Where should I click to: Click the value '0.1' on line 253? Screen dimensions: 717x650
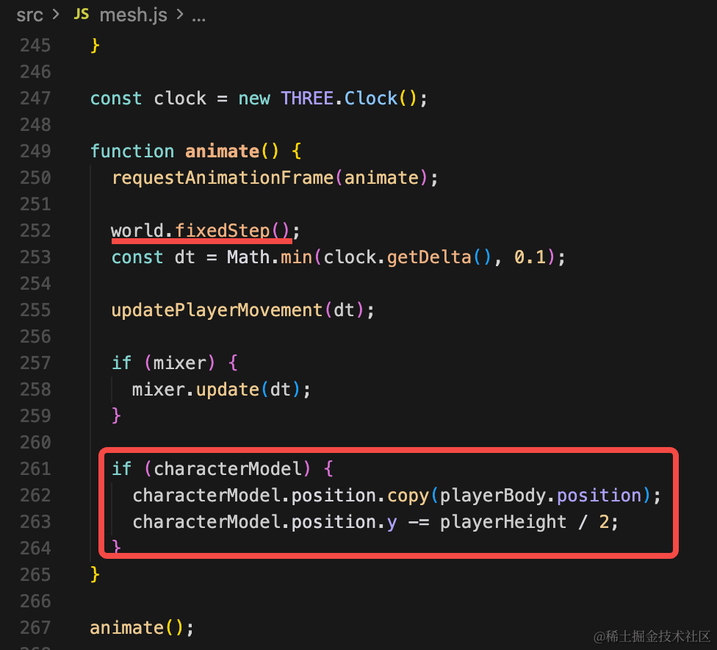[530, 257]
